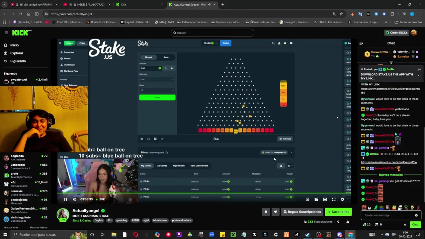The height and width of the screenshot is (239, 425).
Task: Click the KICK logo
Action: 22,33
